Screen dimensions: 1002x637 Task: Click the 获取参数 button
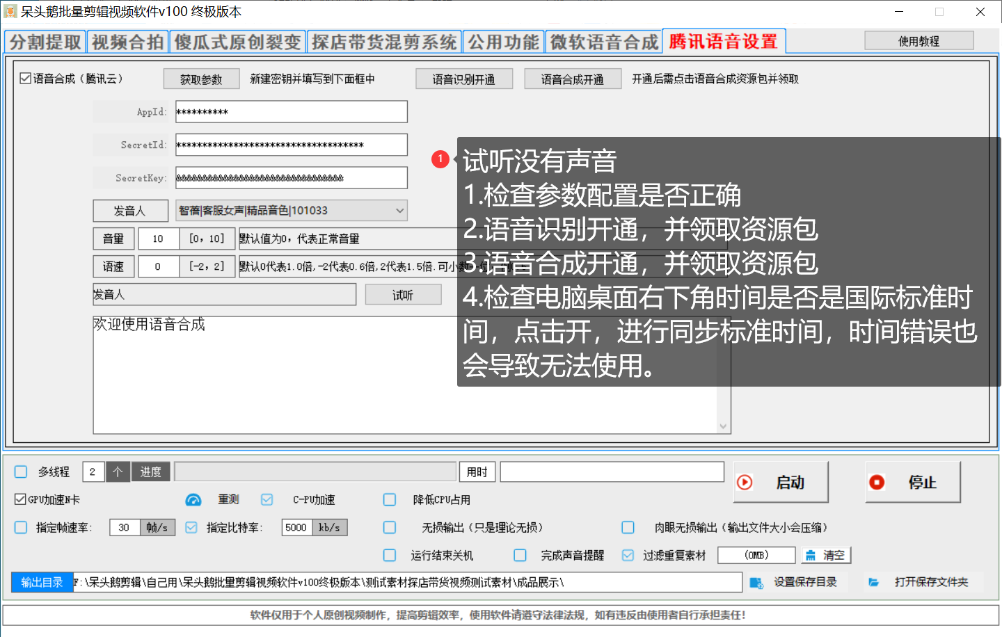click(201, 79)
